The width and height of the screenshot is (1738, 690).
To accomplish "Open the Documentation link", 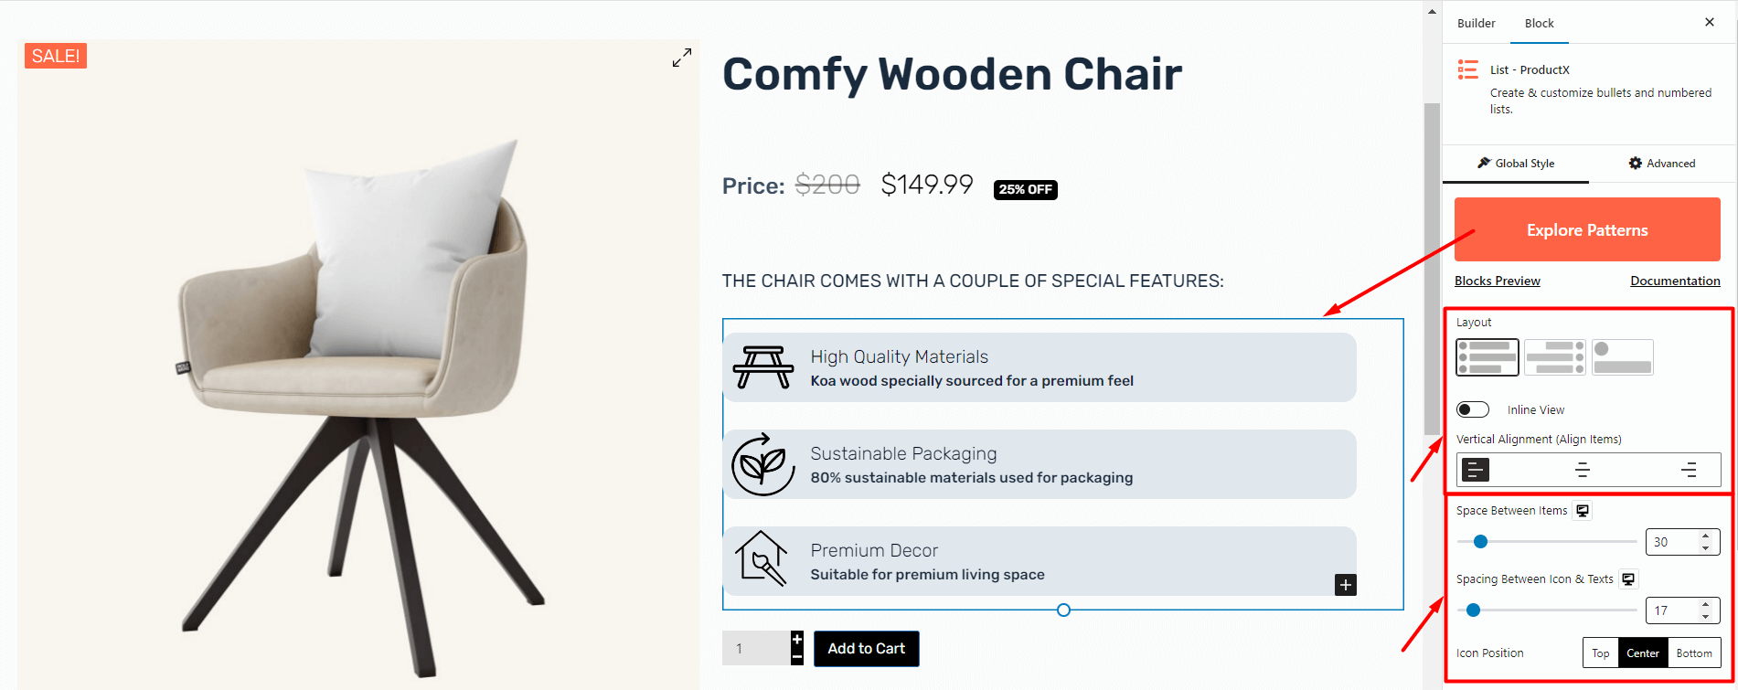I will click(x=1675, y=281).
